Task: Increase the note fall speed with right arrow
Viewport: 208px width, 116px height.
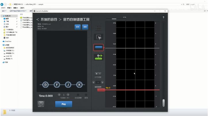Action: point(68,95)
